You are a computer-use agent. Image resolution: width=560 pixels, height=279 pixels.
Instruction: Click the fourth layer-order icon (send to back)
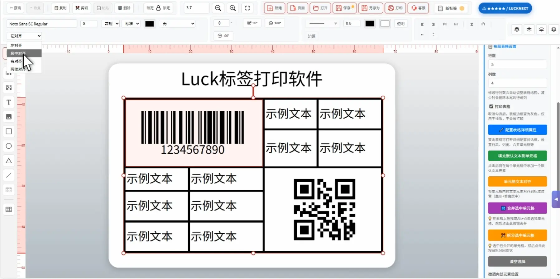(553, 30)
